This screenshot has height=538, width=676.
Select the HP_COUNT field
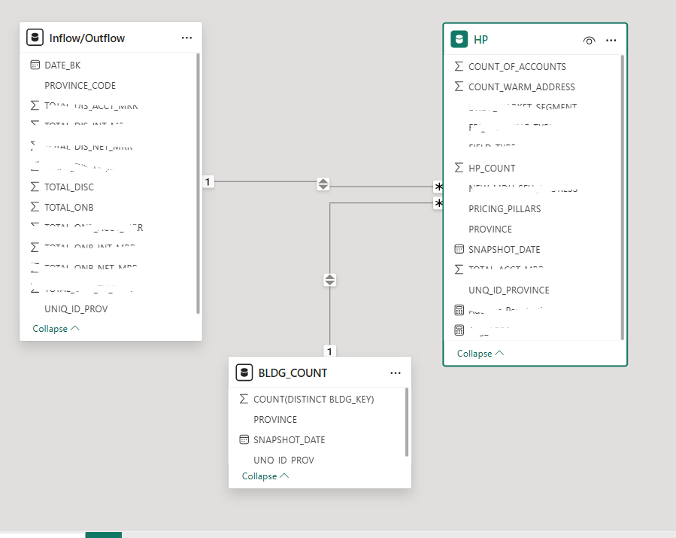[x=492, y=169]
